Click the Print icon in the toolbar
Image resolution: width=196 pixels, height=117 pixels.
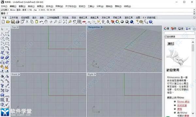[17, 22]
